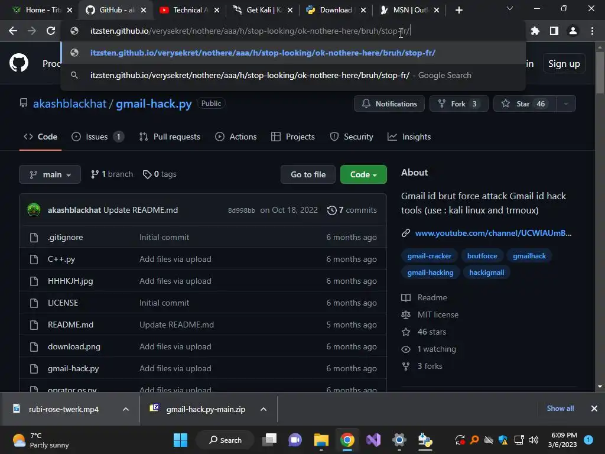605x454 pixels.
Task: Expand rubi-rose-twerk.mp4 download options
Action: coord(126,409)
